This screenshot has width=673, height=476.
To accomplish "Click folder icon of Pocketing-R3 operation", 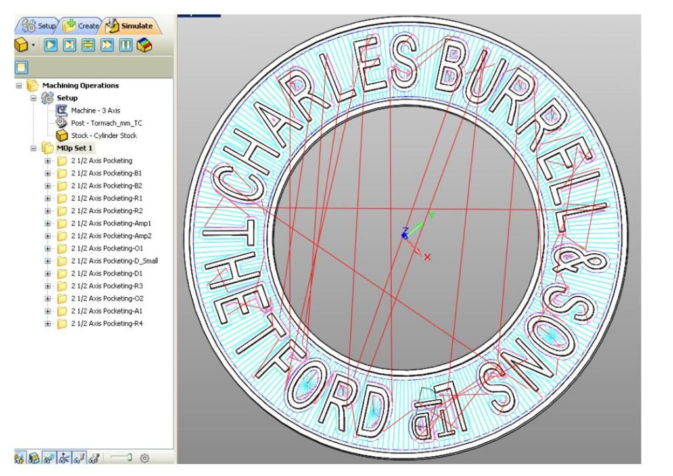I will coord(62,286).
